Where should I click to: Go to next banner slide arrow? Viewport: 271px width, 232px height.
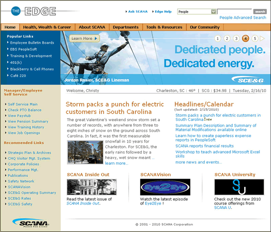click(262, 38)
